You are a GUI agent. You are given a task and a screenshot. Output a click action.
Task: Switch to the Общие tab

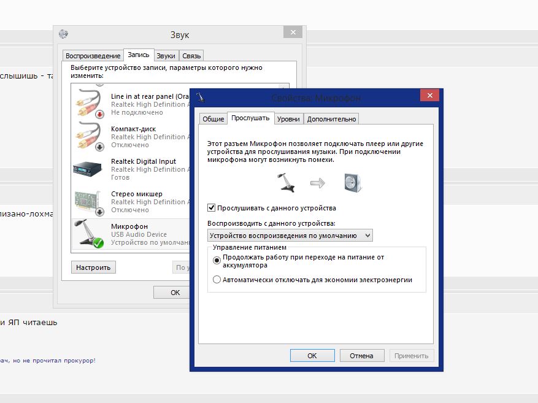(213, 119)
